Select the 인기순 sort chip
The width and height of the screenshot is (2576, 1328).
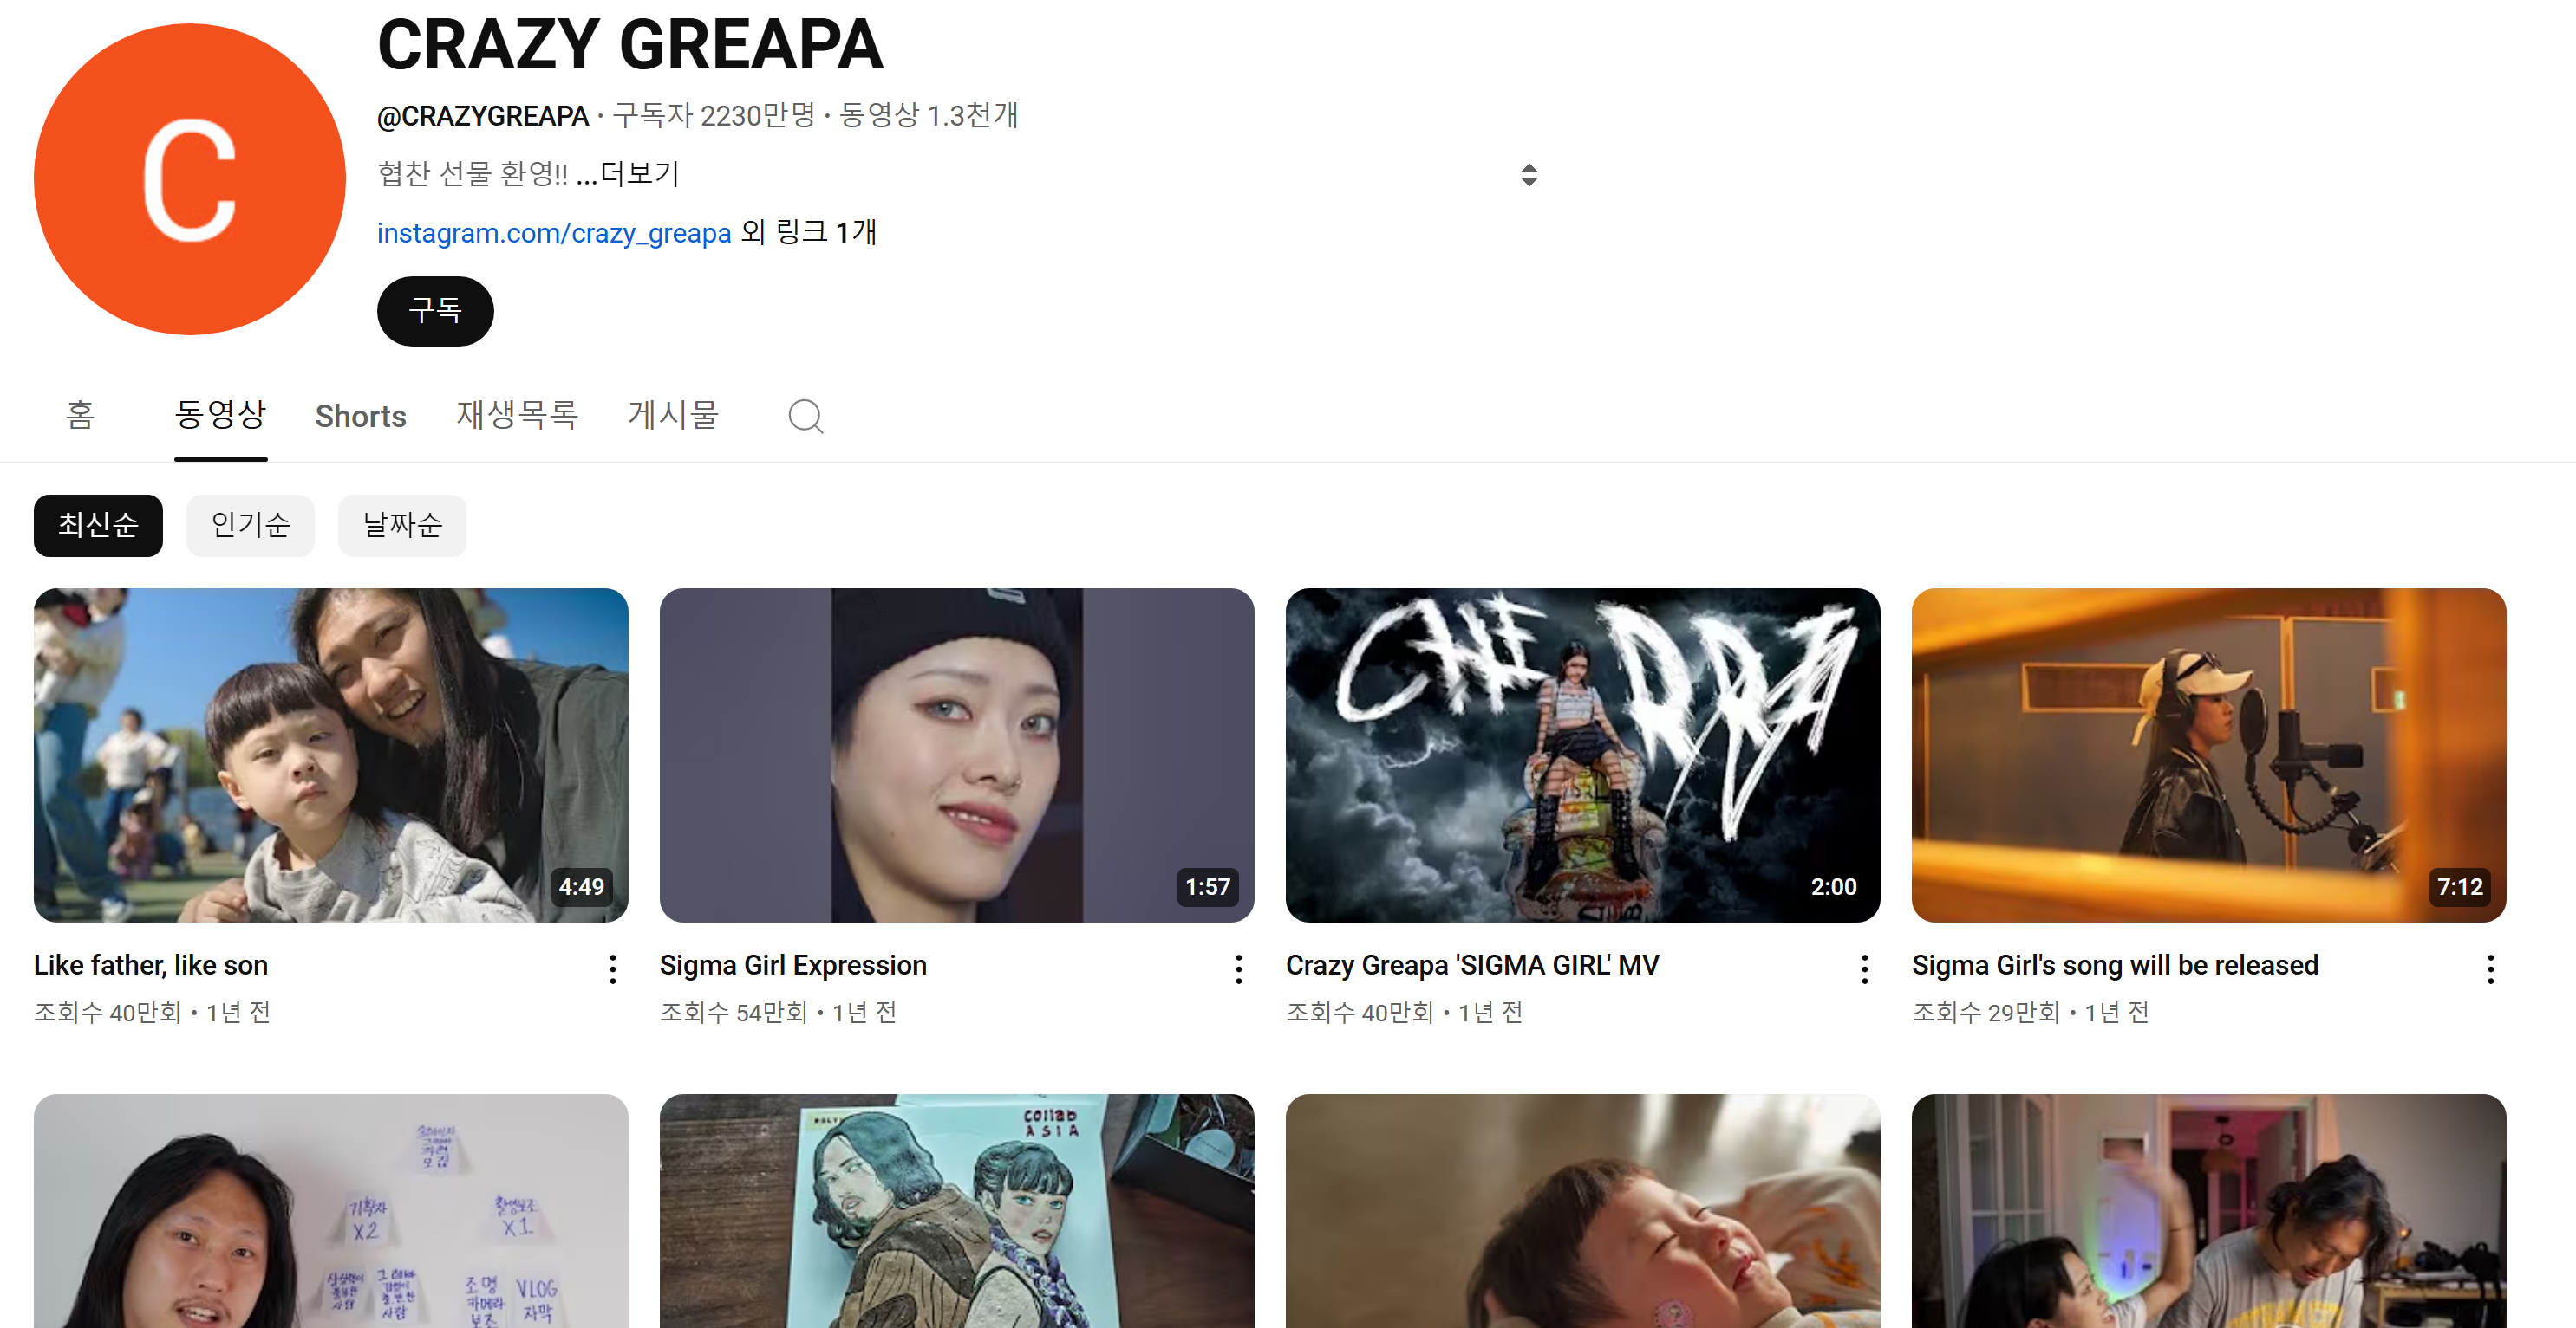pos(250,525)
